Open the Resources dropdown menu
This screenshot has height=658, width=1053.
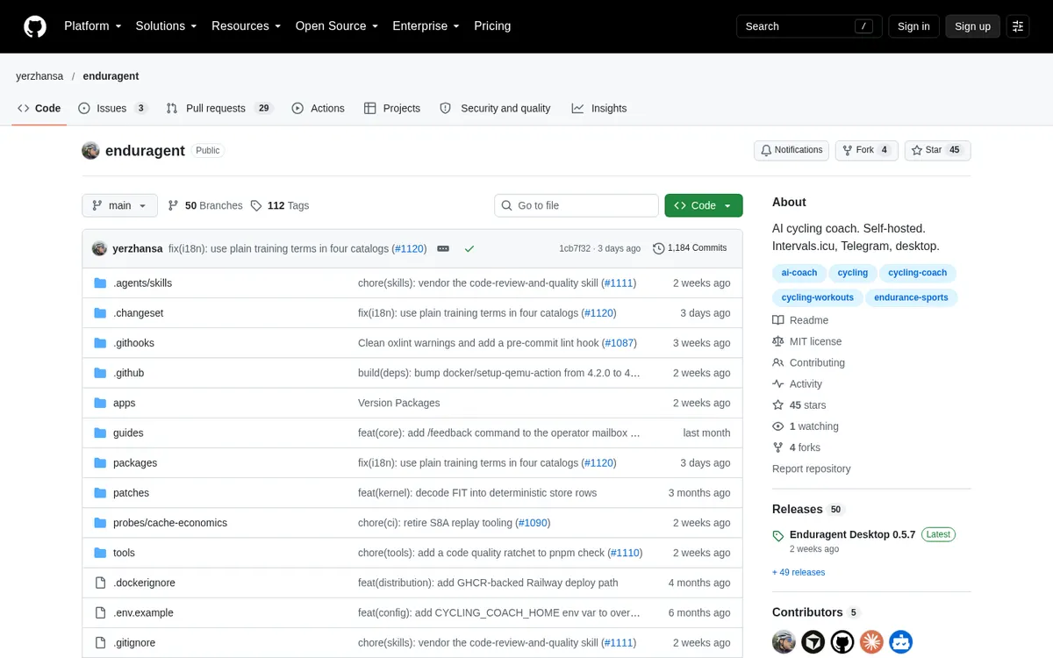point(247,26)
